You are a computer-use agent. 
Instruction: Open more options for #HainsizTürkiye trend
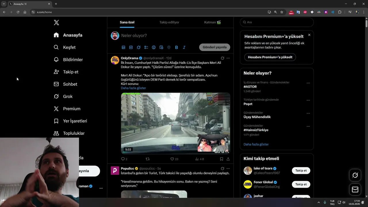(x=308, y=126)
